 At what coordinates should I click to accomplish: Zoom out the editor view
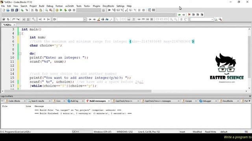click(x=176, y=19)
